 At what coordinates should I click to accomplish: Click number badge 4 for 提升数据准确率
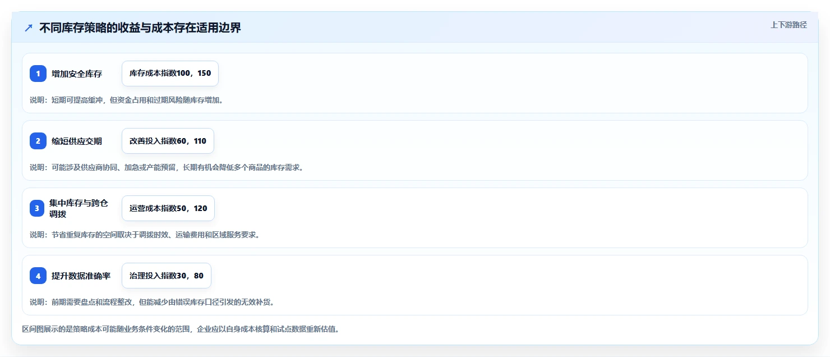point(38,276)
